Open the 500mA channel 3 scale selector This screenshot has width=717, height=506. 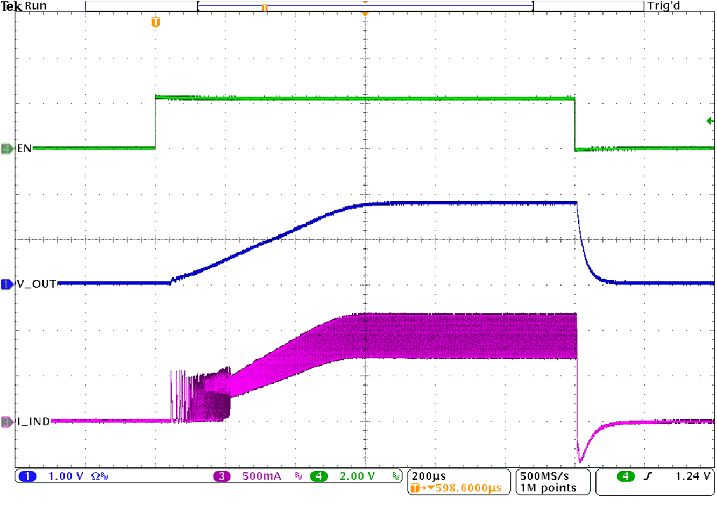[261, 476]
